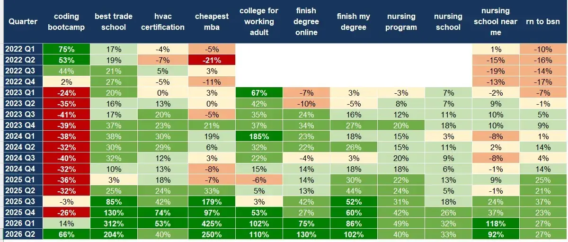Click the 118% nursing school near me cell
This screenshot has width=568, height=242.
(496, 223)
